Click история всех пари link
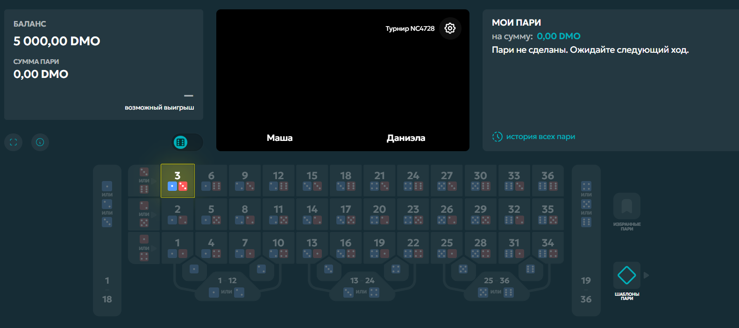Image resolution: width=739 pixels, height=328 pixels. [540, 137]
